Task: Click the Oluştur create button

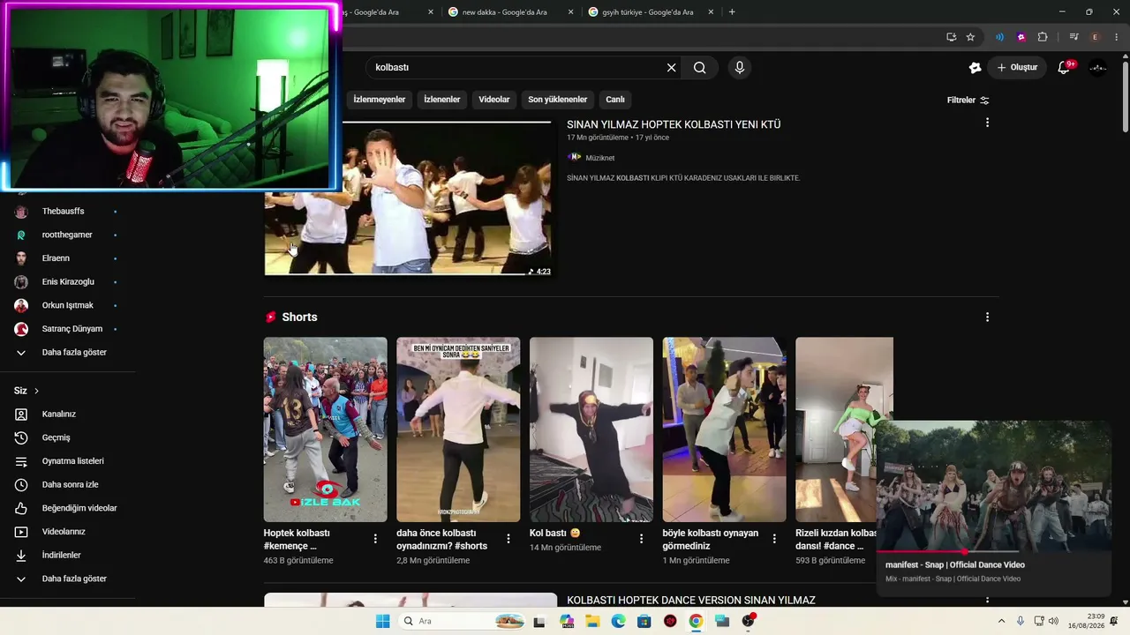Action: pyautogui.click(x=1017, y=68)
